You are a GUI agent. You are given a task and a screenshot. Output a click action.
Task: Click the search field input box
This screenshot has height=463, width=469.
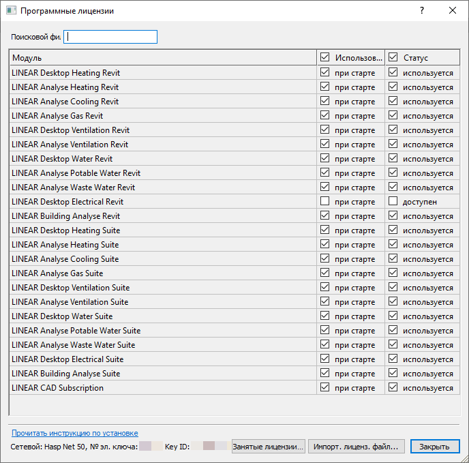coord(110,37)
